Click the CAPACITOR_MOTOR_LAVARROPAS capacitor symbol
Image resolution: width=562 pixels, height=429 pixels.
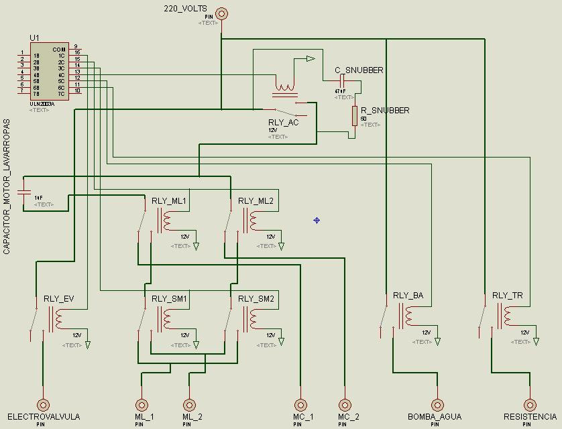click(x=23, y=192)
